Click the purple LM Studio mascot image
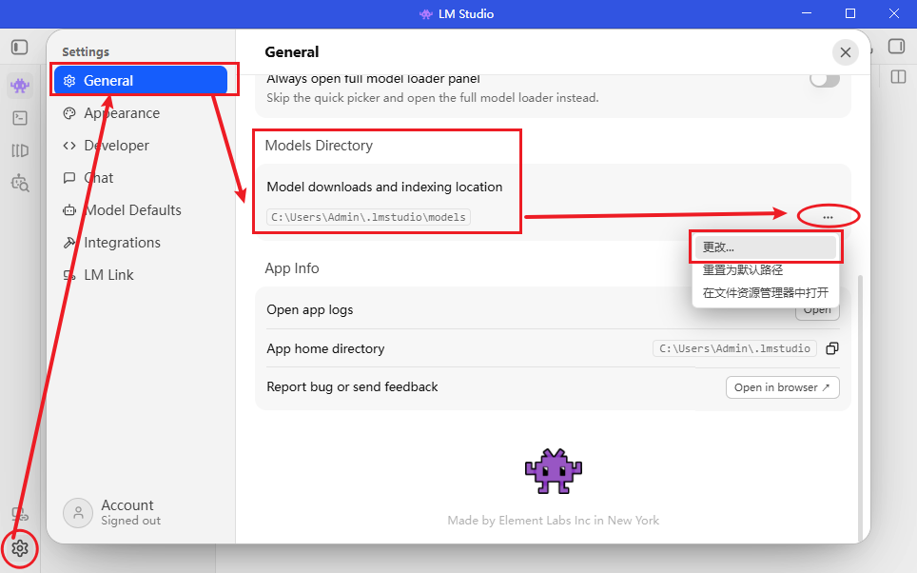Viewport: 917px width, 573px height. (554, 472)
